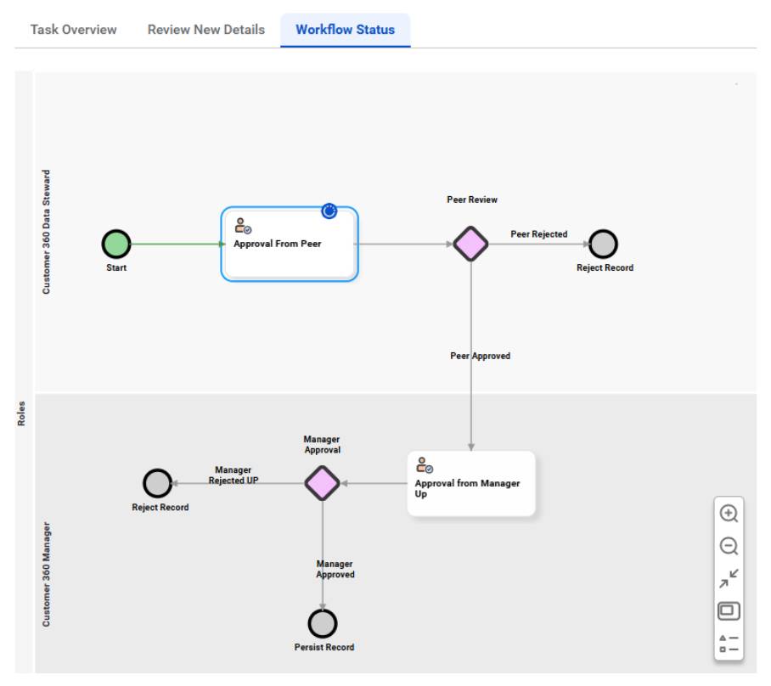
Task: Click the Reject Record end event after Manager Rejected UP
Action: point(157,483)
